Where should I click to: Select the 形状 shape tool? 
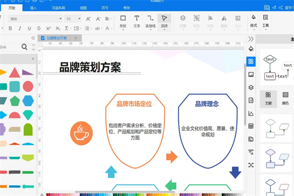coord(123,22)
